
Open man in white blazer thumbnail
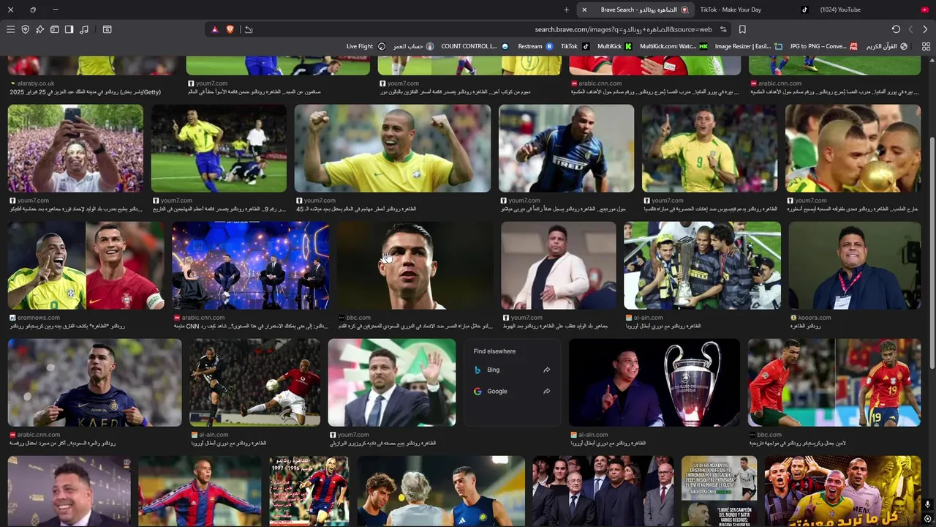(x=559, y=266)
